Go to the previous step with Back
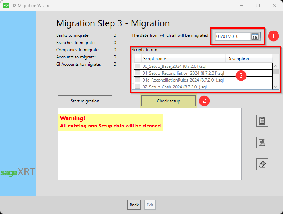 pyautogui.click(x=134, y=205)
